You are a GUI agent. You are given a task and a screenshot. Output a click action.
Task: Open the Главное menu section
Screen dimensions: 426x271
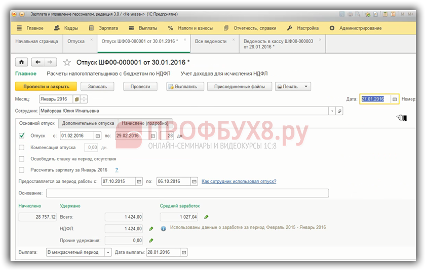click(x=30, y=28)
